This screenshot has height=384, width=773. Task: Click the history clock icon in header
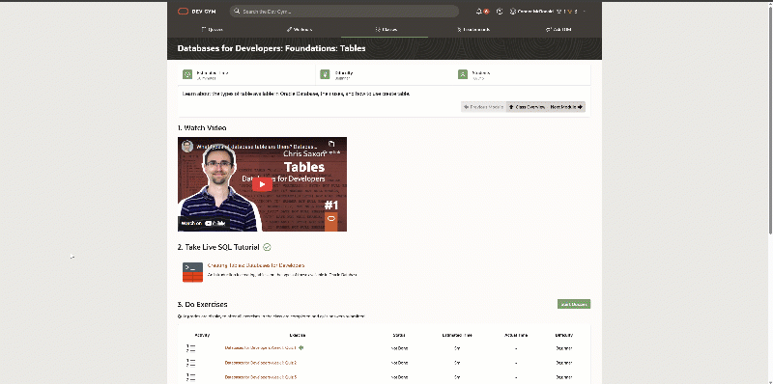[500, 12]
